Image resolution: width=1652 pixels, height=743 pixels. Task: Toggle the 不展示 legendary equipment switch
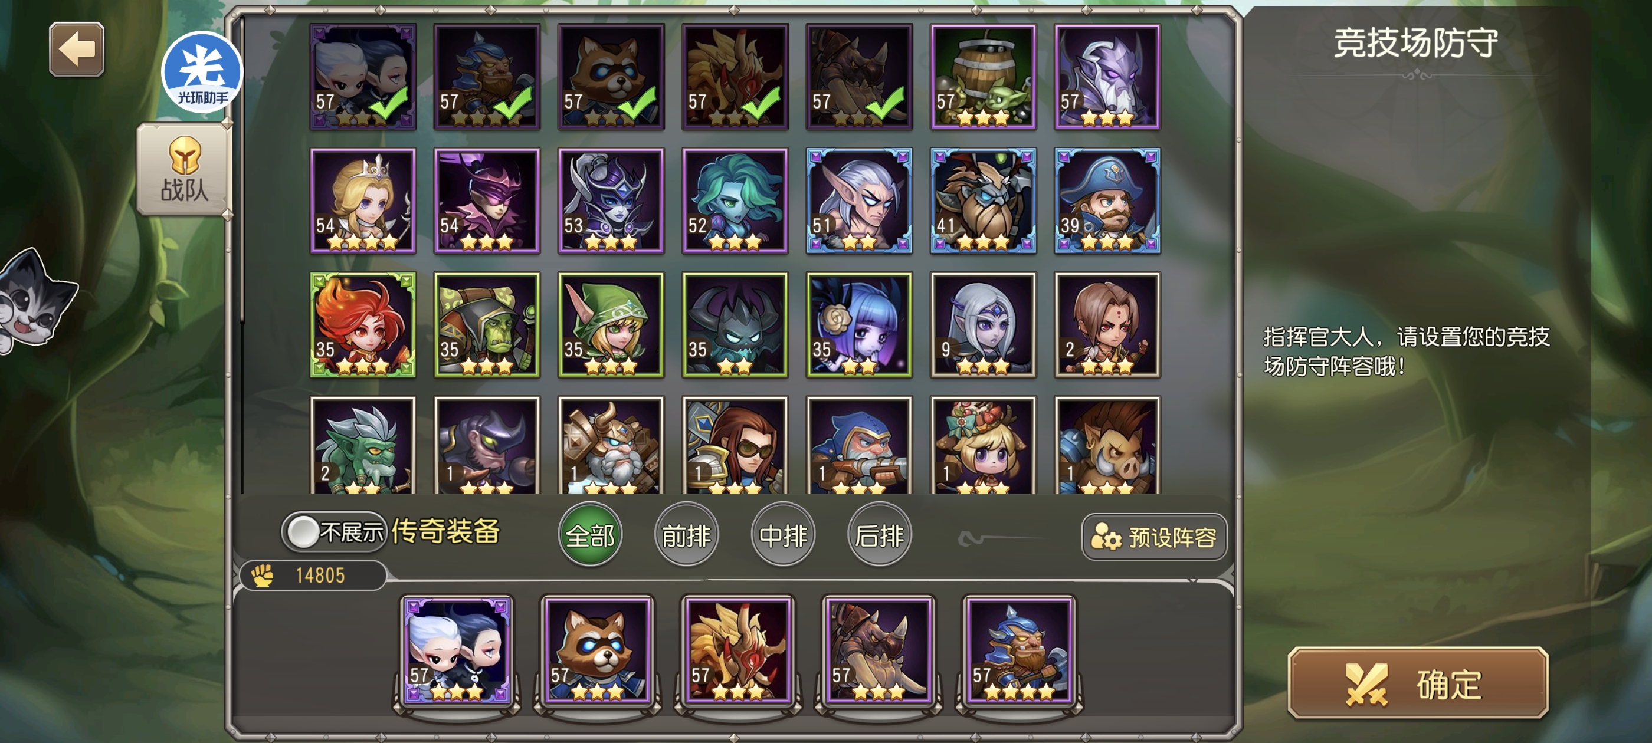tap(334, 531)
